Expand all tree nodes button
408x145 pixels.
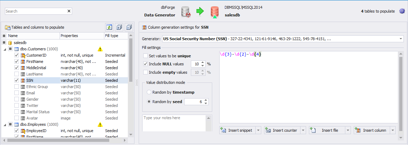coord(119,27)
